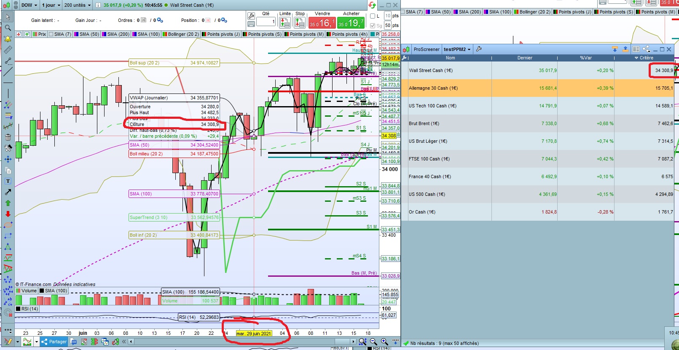Click the ProScreener title label
This screenshot has width=679, height=350.
pyautogui.click(x=427, y=49)
